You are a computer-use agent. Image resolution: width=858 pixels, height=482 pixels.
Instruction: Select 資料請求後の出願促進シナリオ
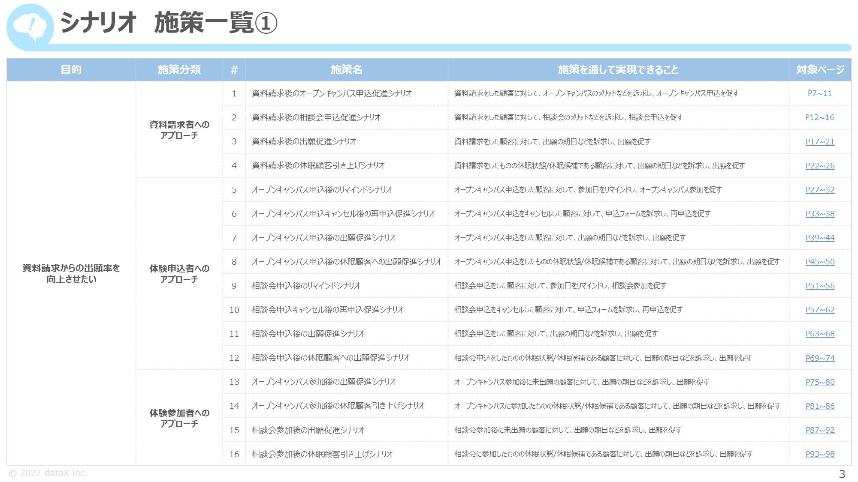click(304, 141)
